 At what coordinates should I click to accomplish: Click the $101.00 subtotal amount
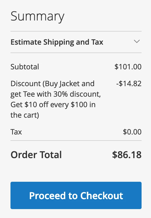pos(128,67)
